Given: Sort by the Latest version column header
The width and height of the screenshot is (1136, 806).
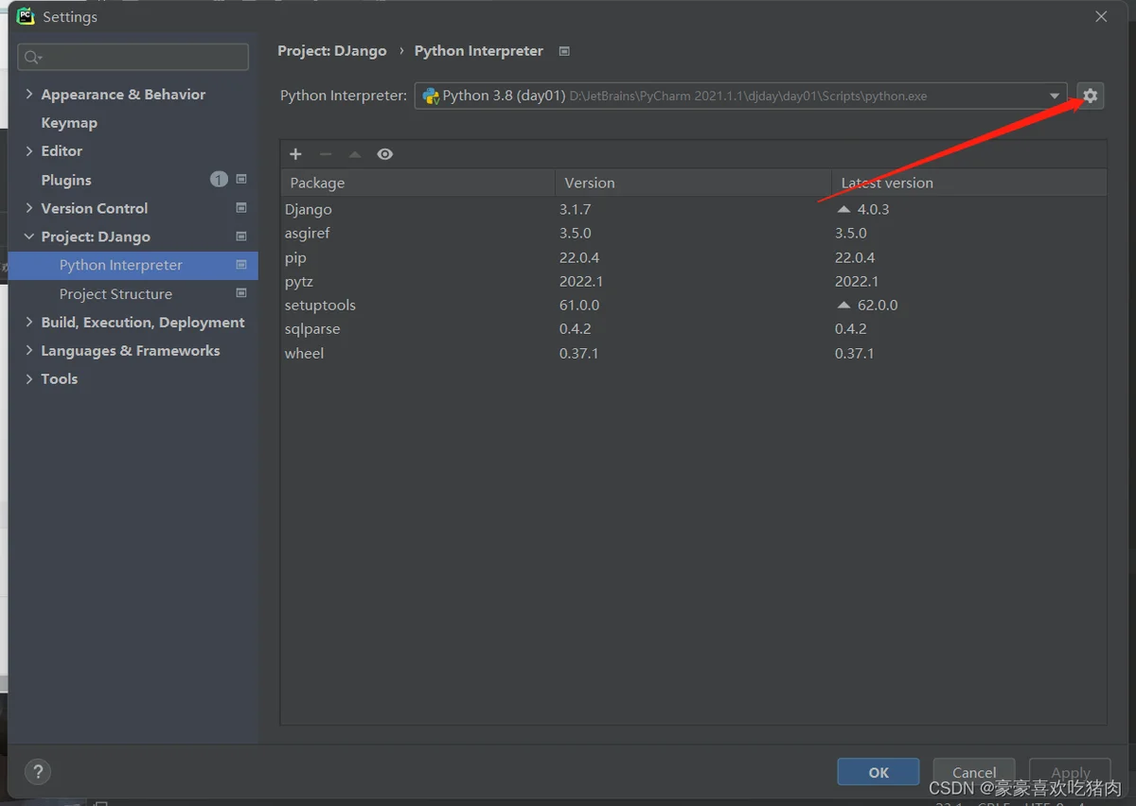Looking at the screenshot, I should pyautogui.click(x=968, y=183).
